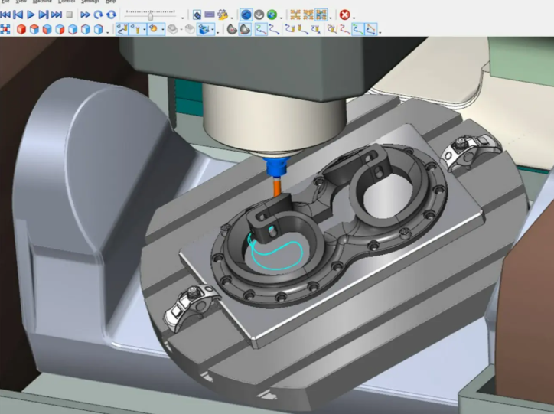The width and height of the screenshot is (554, 414).
Task: Click the orange cutting tool in the viewport
Action: (x=277, y=187)
